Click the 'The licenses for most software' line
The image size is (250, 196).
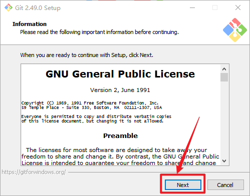point(116,150)
